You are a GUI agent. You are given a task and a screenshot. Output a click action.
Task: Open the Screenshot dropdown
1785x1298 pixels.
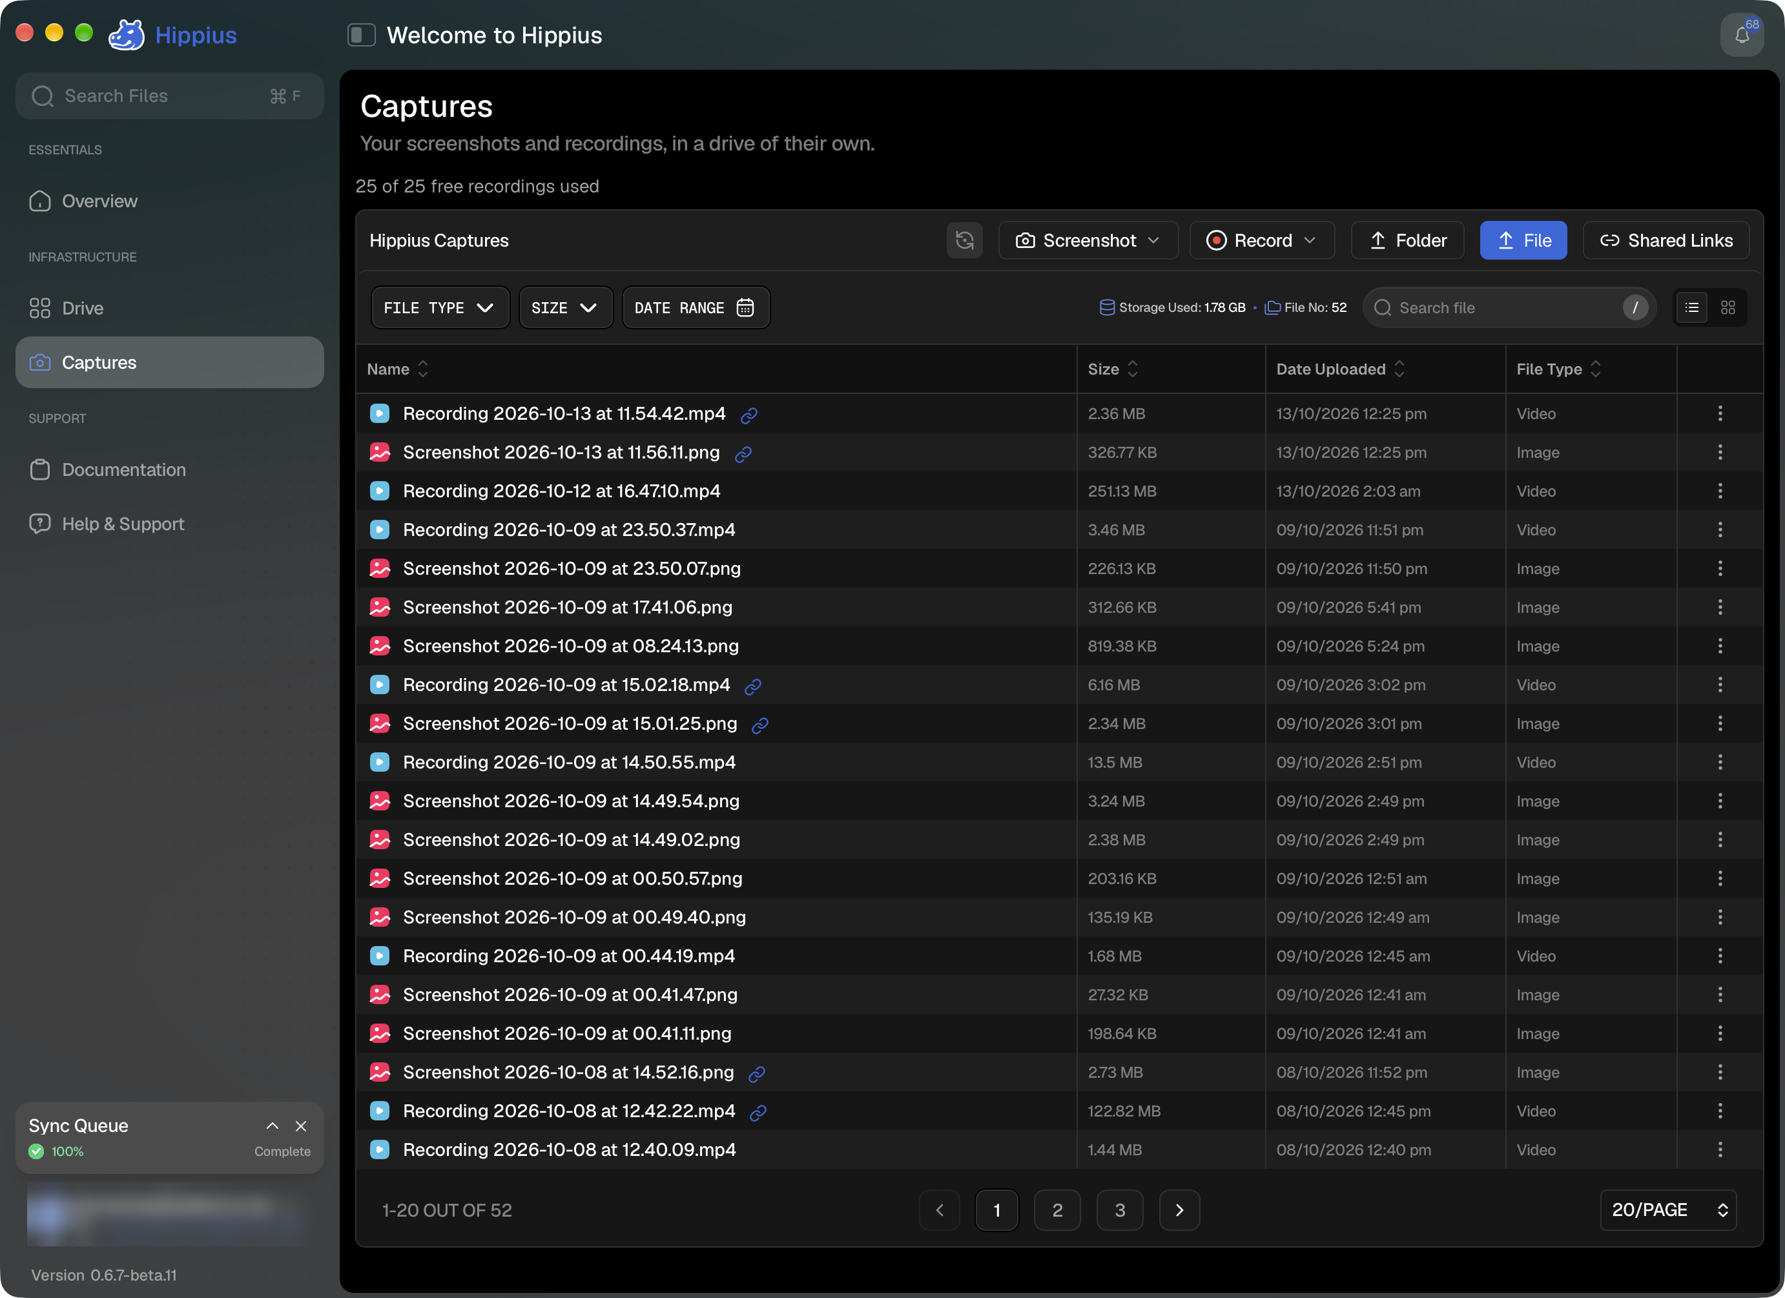point(1088,240)
